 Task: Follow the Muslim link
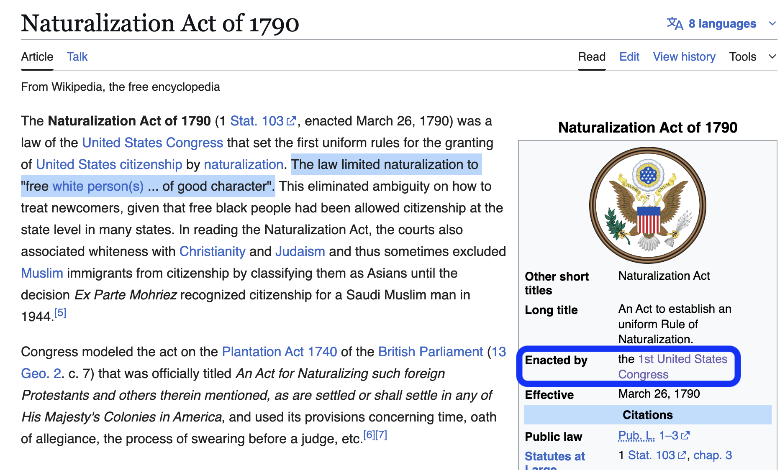(x=42, y=273)
